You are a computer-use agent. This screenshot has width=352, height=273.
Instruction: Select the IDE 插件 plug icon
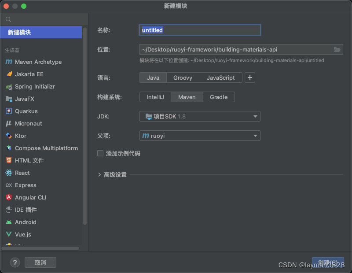(9, 210)
